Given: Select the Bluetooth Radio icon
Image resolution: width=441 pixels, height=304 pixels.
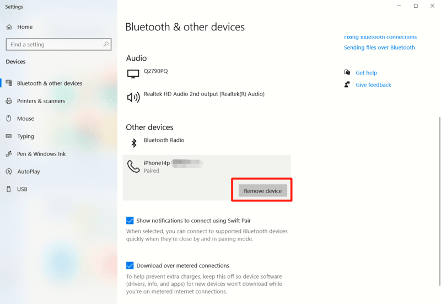Looking at the screenshot, I should (x=134, y=143).
